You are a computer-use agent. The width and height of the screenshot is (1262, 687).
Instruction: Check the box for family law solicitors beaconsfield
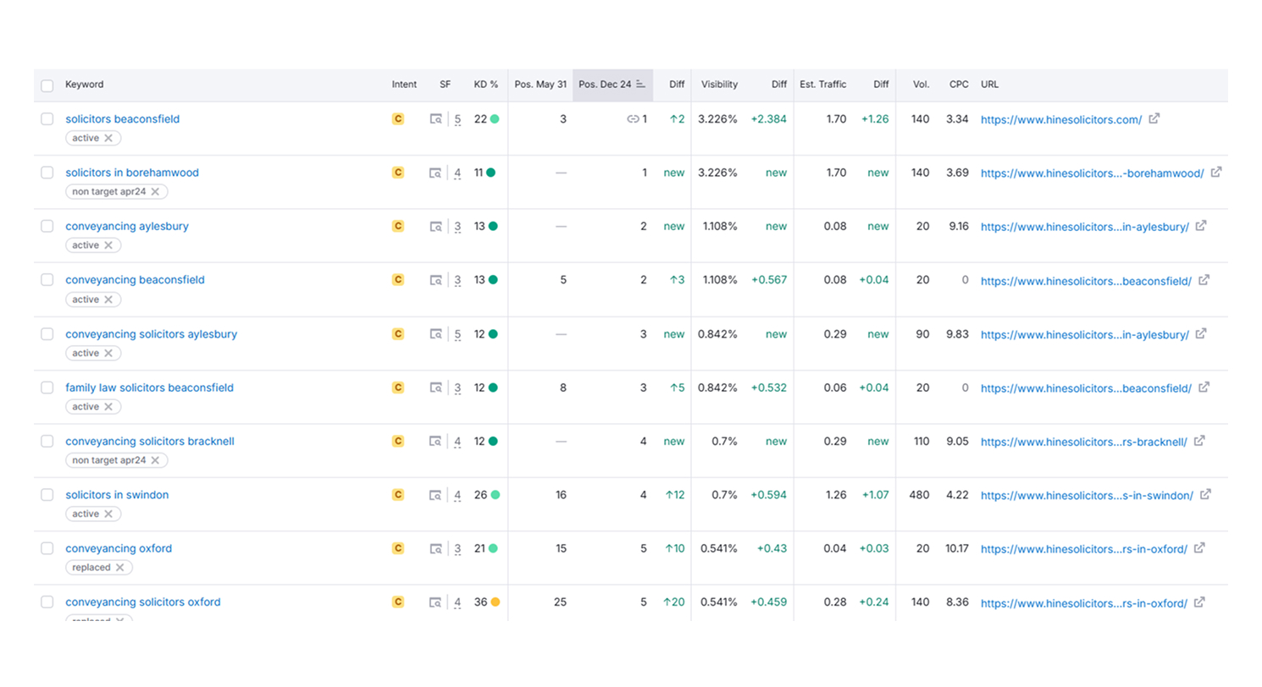47,387
